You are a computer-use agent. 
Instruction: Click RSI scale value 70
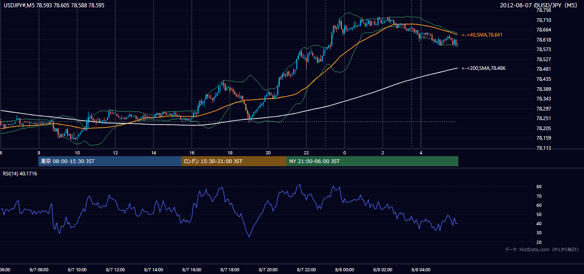click(539, 196)
